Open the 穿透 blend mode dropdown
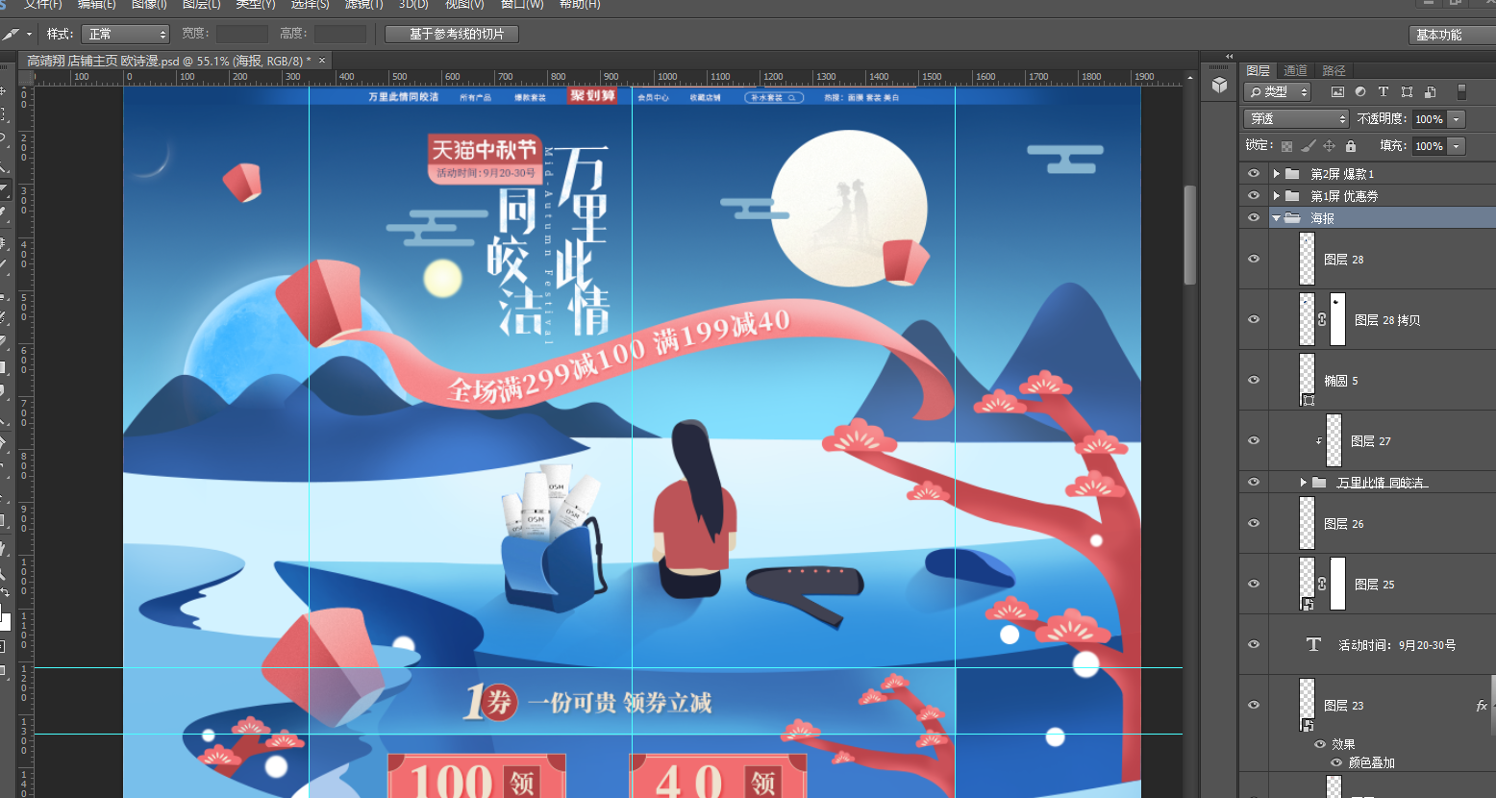1496x798 pixels. click(x=1296, y=119)
